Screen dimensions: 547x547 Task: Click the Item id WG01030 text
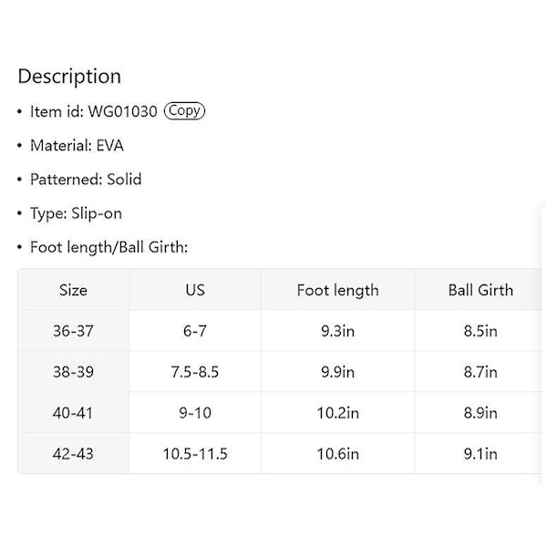point(94,111)
